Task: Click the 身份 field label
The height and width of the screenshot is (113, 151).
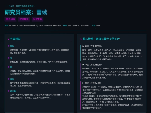Action: pyautogui.click(x=6, y=25)
